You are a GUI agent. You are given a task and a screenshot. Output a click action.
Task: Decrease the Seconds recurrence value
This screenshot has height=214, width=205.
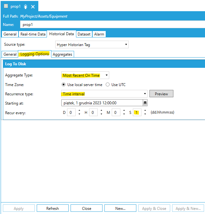click(x=145, y=114)
